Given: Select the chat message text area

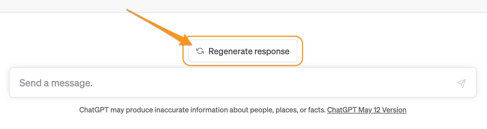Looking at the screenshot, I should click(x=231, y=83).
